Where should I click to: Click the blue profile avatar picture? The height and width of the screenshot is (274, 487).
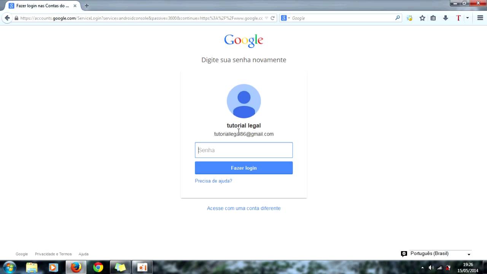pos(244,101)
